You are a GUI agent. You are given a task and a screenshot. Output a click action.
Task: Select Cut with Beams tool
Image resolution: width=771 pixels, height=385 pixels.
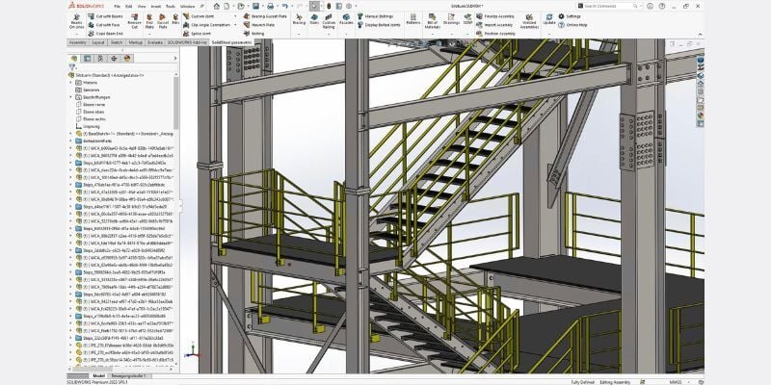pos(105,16)
